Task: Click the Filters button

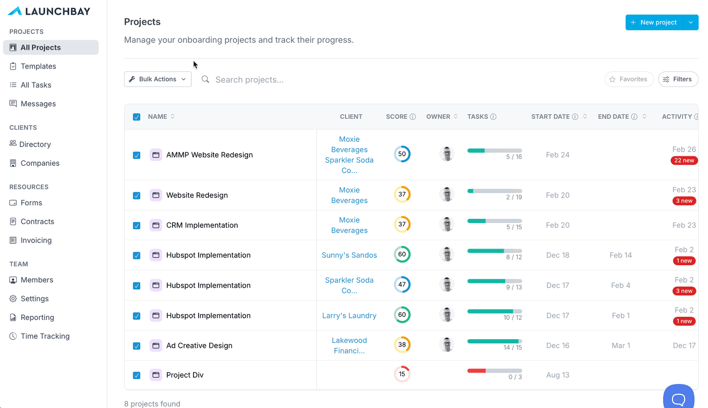Action: coord(678,79)
